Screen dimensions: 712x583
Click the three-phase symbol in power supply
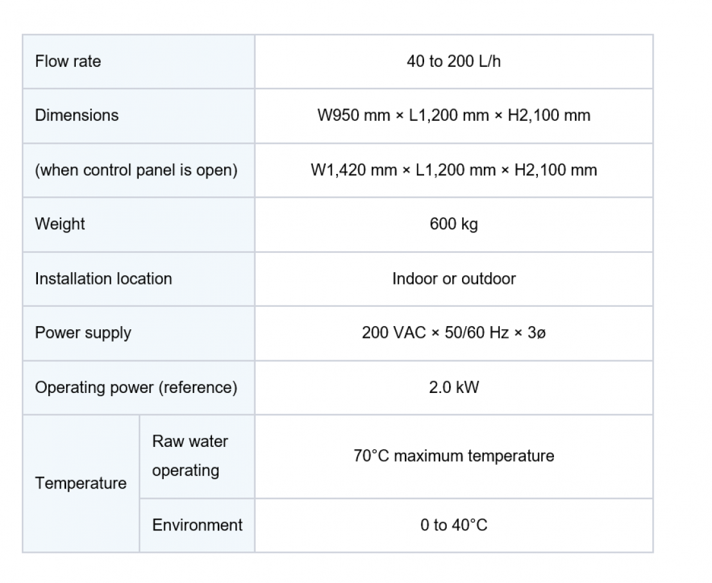(x=537, y=333)
